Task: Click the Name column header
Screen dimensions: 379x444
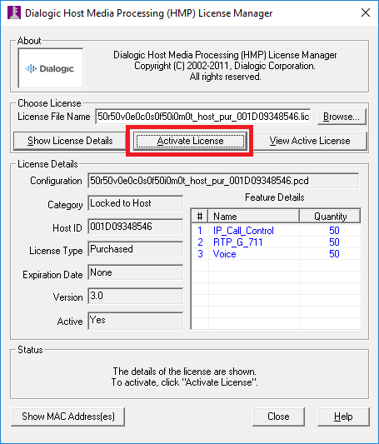Action: [x=253, y=217]
